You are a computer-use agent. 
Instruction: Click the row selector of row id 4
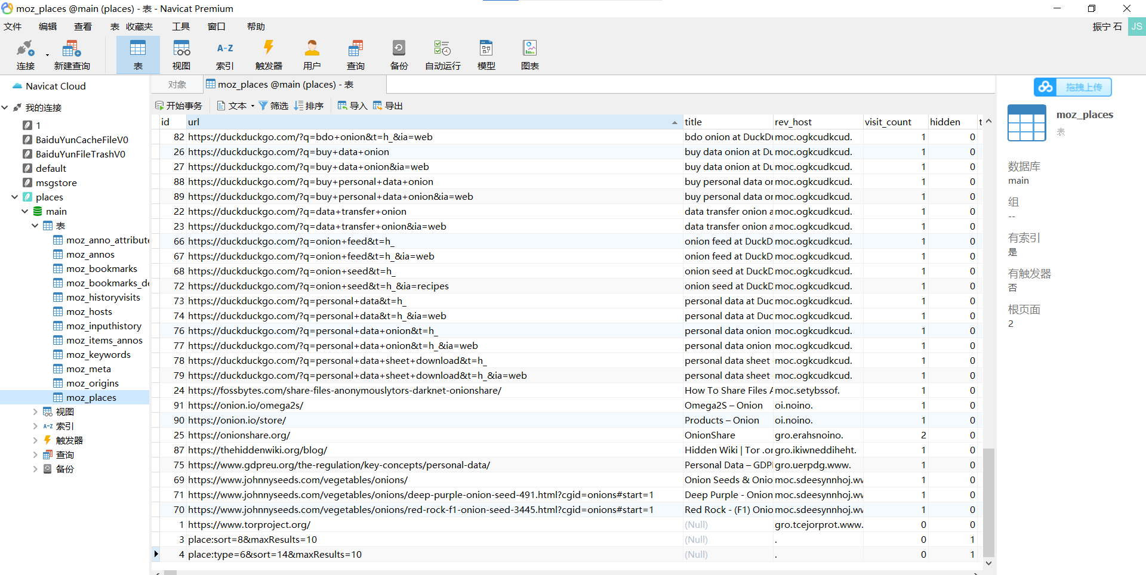[156, 554]
